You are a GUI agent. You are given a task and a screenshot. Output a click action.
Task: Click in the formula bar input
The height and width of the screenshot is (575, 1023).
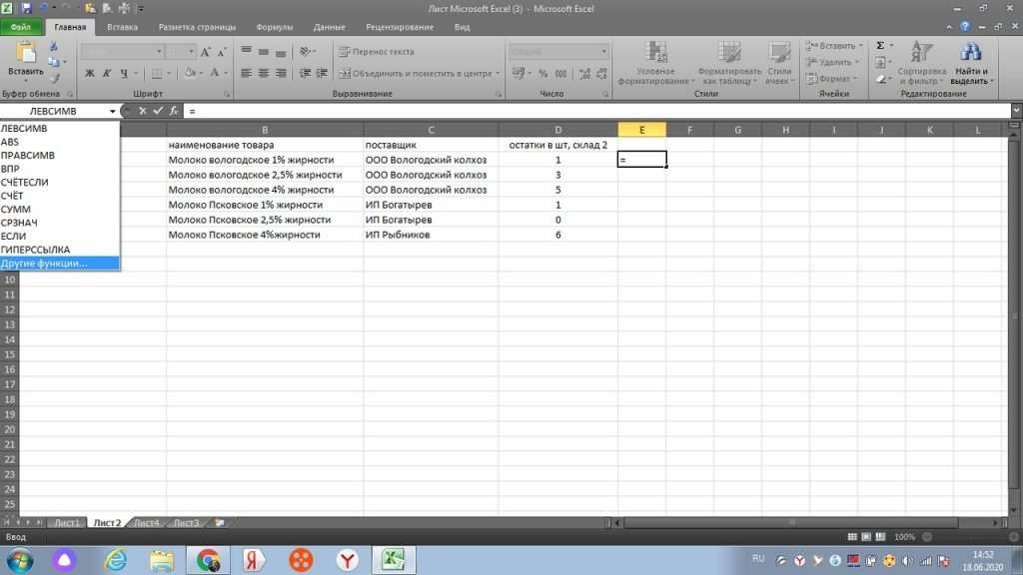(x=597, y=112)
